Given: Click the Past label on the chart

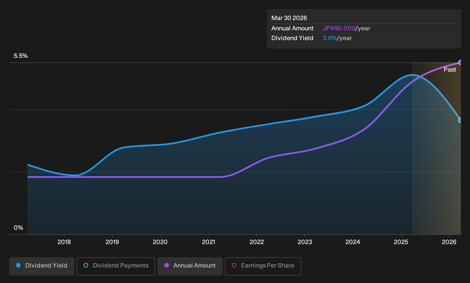Looking at the screenshot, I should click(x=450, y=70).
